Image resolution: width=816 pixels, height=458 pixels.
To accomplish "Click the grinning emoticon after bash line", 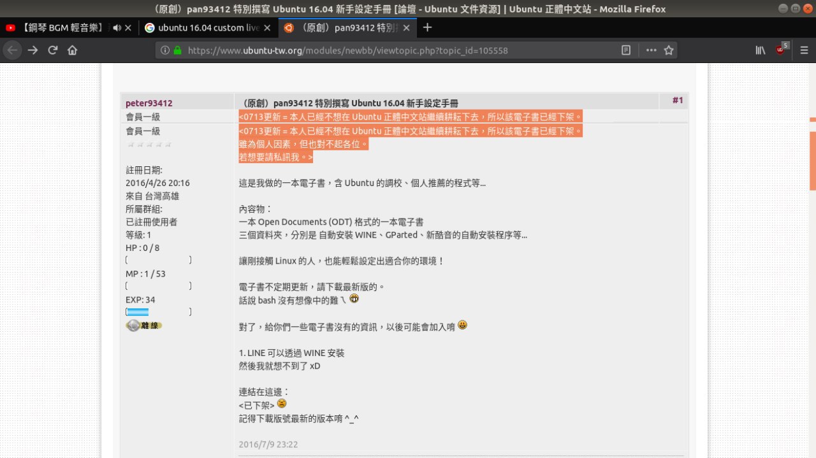I will (x=354, y=299).
